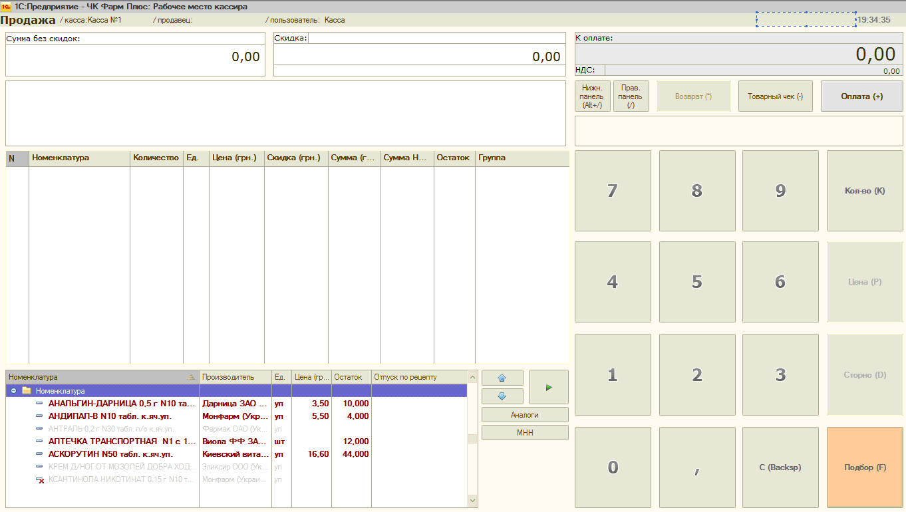This screenshot has width=906, height=512.
Task: Tap keypad digit 2
Action: pos(697,375)
